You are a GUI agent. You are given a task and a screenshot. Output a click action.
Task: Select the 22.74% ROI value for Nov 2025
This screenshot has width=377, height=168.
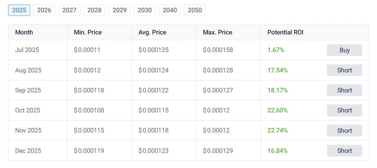click(x=277, y=130)
